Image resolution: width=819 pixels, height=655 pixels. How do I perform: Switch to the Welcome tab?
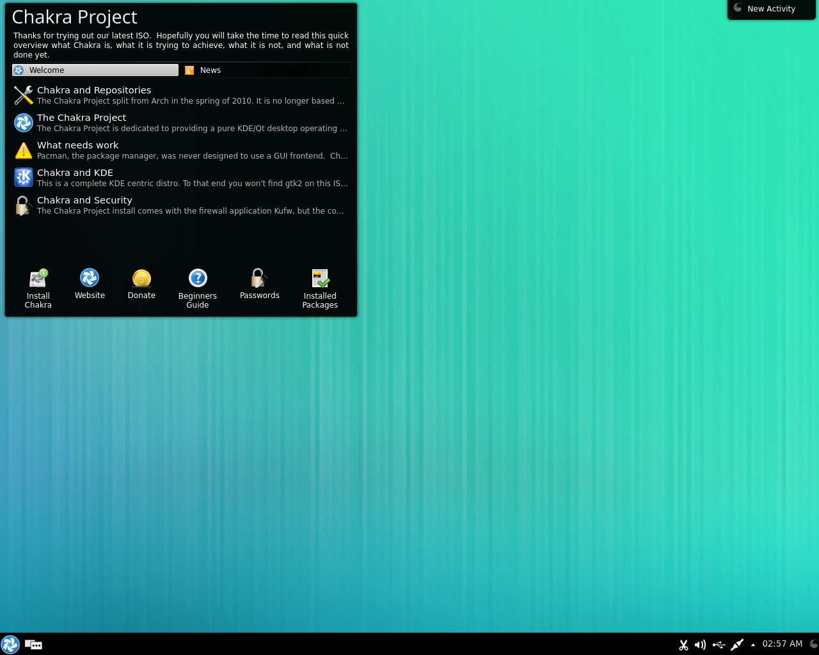(x=95, y=70)
